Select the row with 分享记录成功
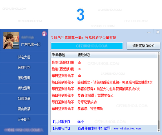This screenshot has height=135, width=162. pos(104,102)
